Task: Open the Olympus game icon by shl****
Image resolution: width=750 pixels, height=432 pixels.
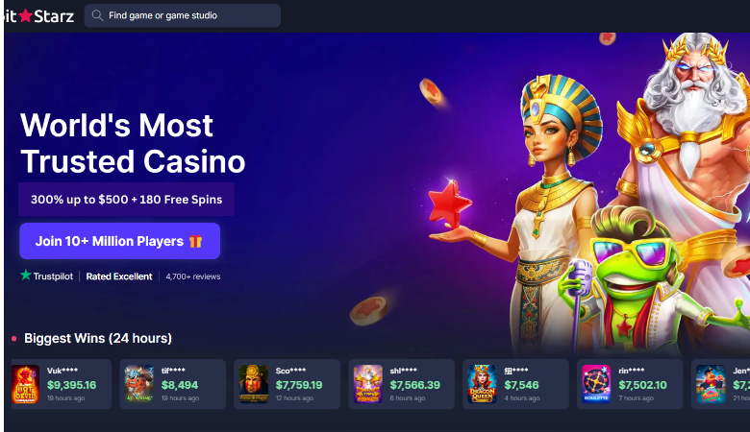Action: pos(368,384)
